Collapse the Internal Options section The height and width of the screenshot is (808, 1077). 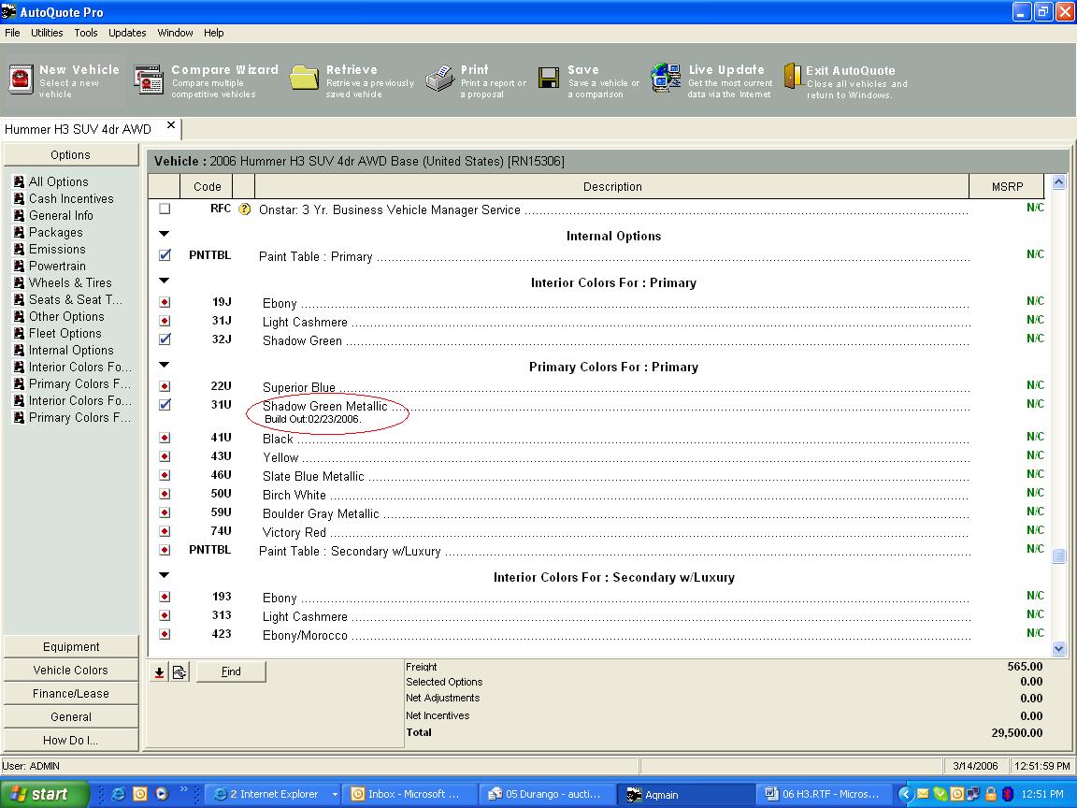[x=165, y=235]
